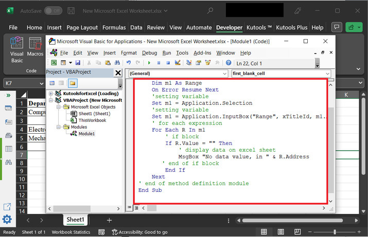The image size is (368, 237).
Task: Collapse Microsoft Excel Objects folder
Action: (x=58, y=107)
